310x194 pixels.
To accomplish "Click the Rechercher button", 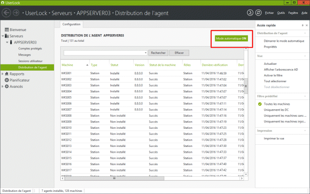I will point(158,53).
